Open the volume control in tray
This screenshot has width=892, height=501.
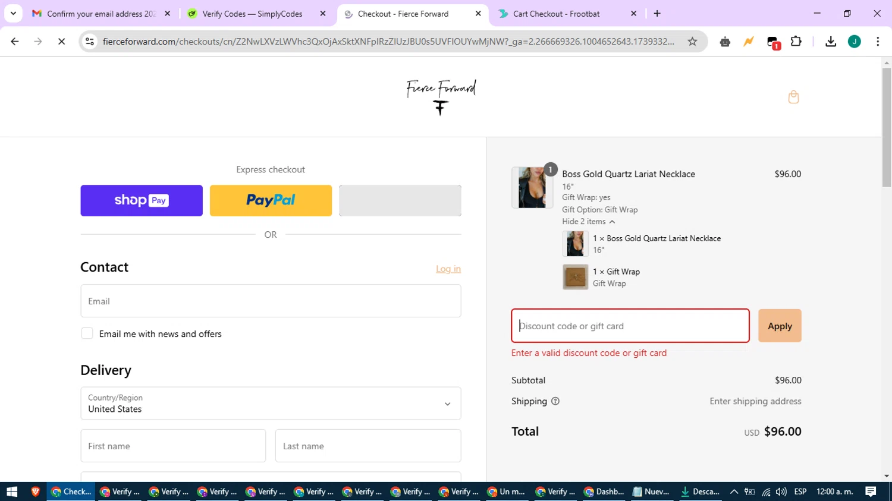tap(781, 491)
